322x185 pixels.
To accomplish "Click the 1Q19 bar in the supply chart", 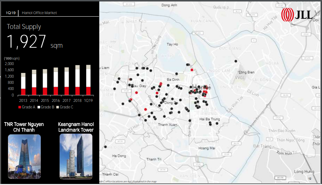I will [x=88, y=80].
